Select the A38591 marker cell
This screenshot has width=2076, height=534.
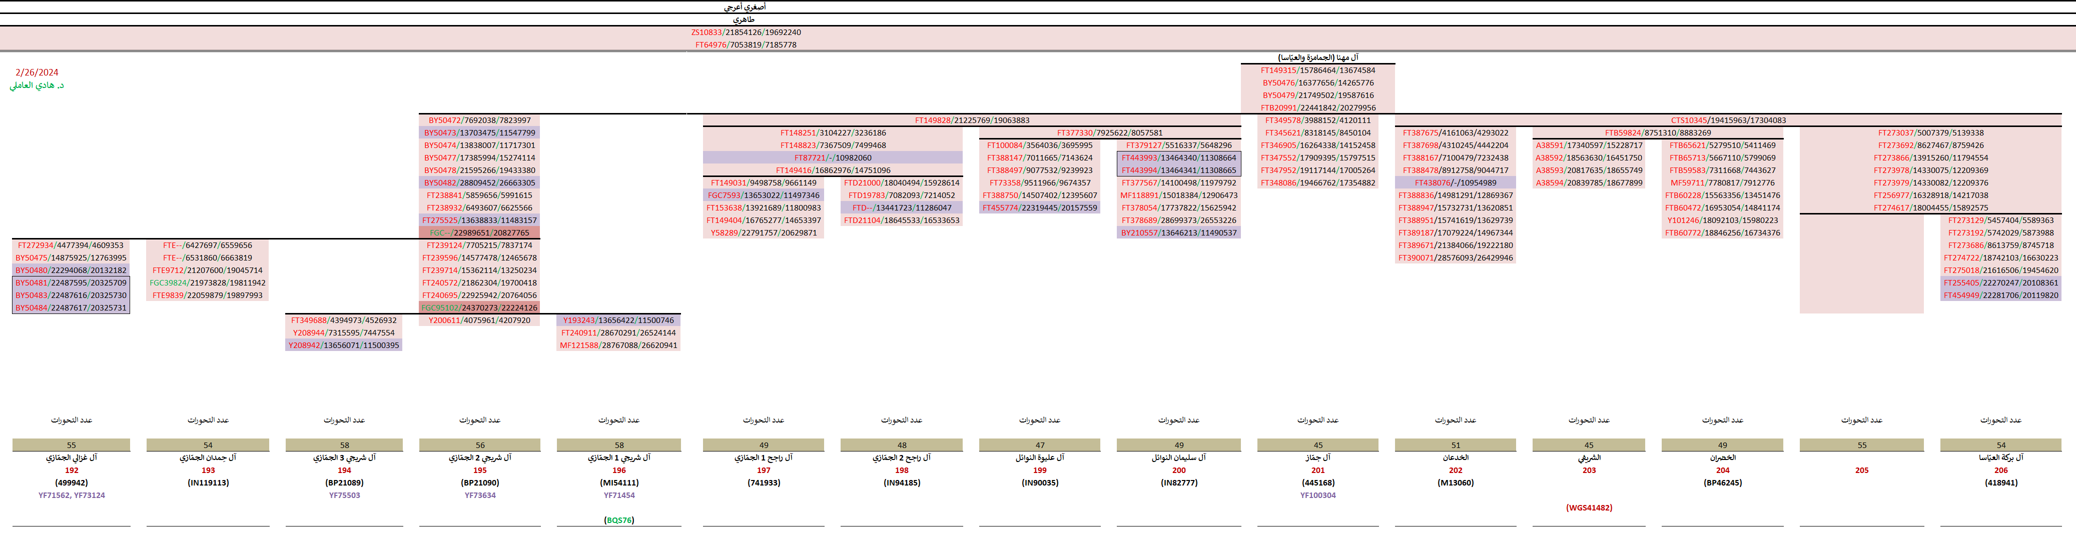(1589, 145)
